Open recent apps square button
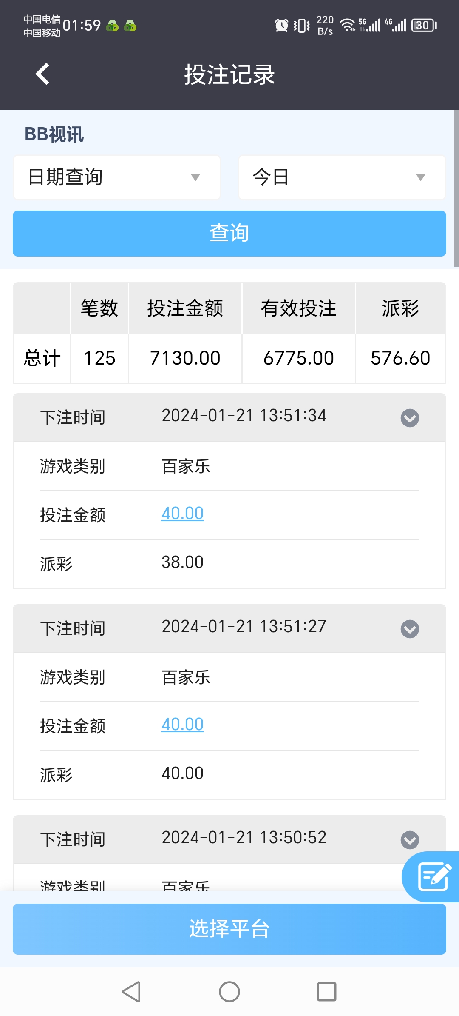This screenshot has height=1016, width=459. click(x=327, y=992)
